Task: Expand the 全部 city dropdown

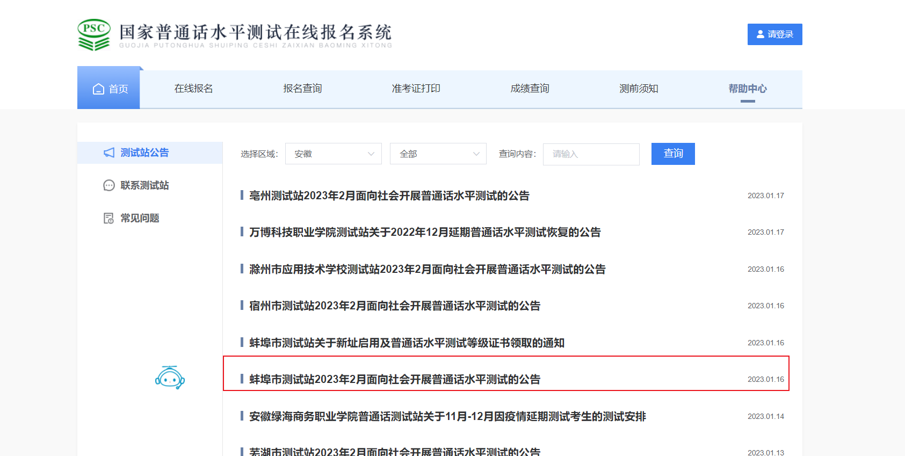Action: (438, 154)
